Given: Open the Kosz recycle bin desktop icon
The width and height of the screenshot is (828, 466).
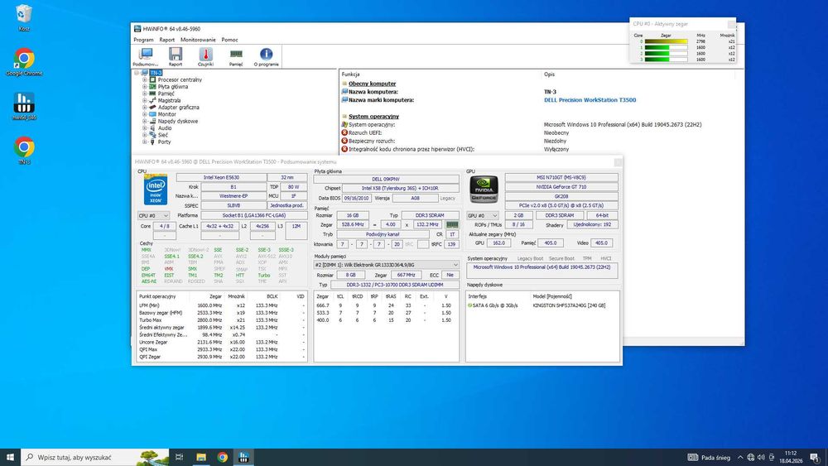Looking at the screenshot, I should [24, 18].
